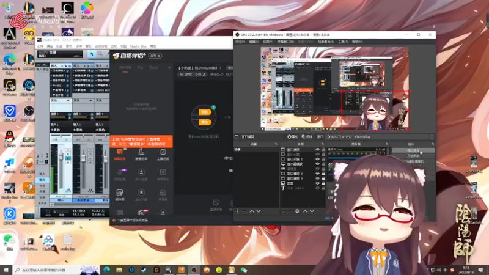Add a new scene tab in 直播伴侣
The image size is (489, 275).
point(169,67)
